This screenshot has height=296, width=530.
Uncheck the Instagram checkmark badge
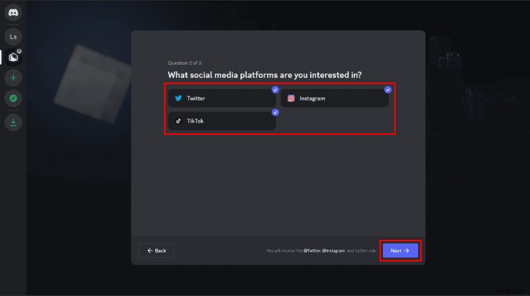(x=388, y=90)
